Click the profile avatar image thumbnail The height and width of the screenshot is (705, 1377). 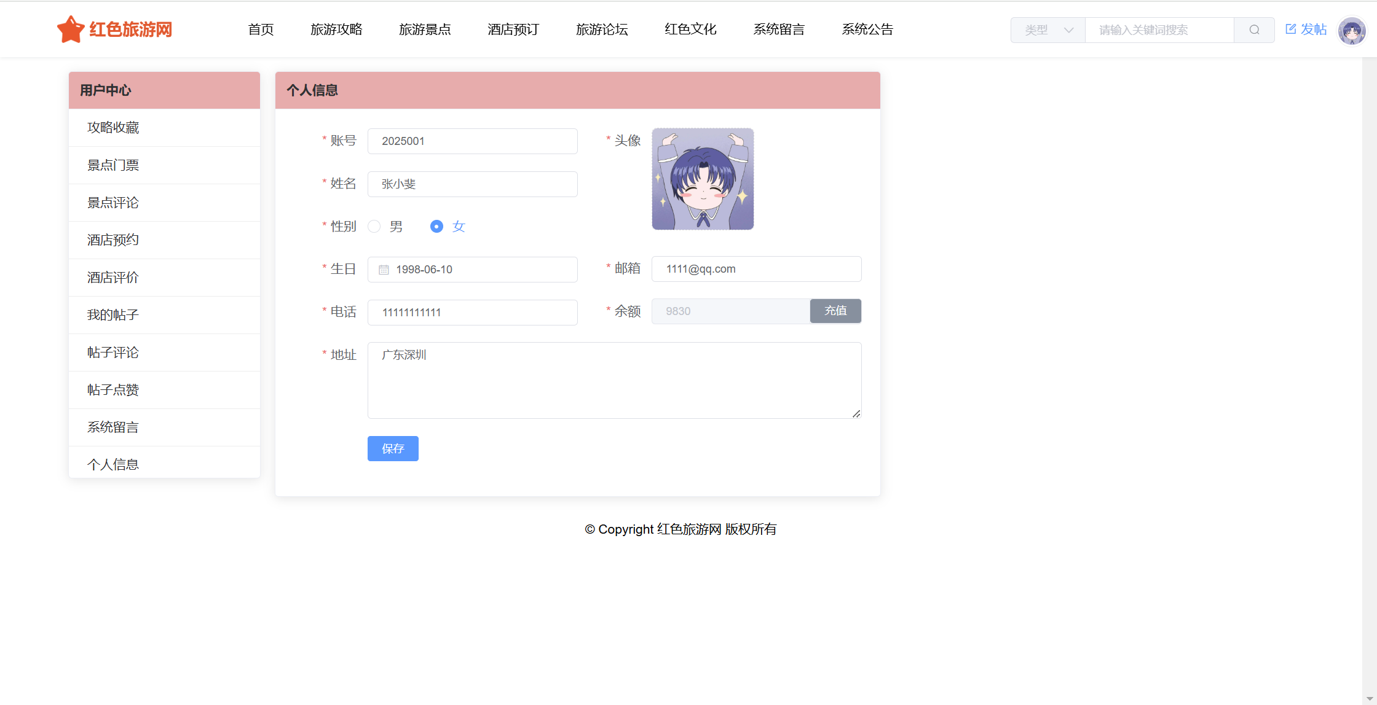coord(703,179)
